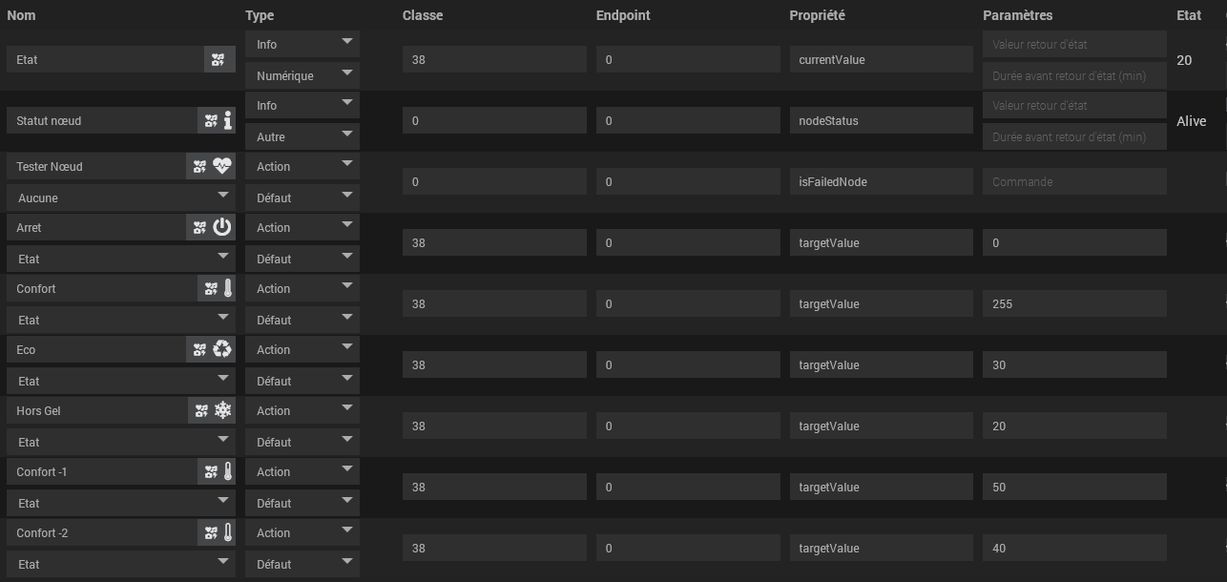This screenshot has height=582, width=1227.
Task: Click the thermometer icon for Confort -2
Action: point(228,532)
